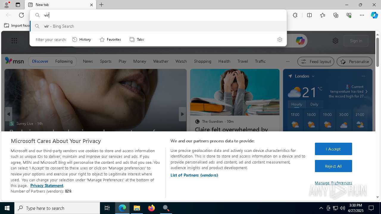Toggle split screen icon
Viewport: 381px width, 214px height.
[309, 15]
